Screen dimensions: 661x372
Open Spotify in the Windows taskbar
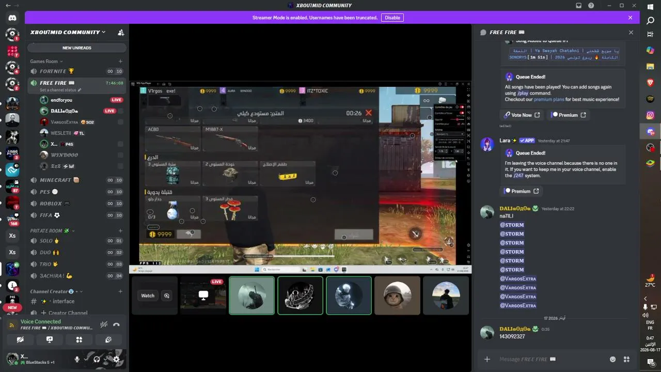pyautogui.click(x=650, y=99)
